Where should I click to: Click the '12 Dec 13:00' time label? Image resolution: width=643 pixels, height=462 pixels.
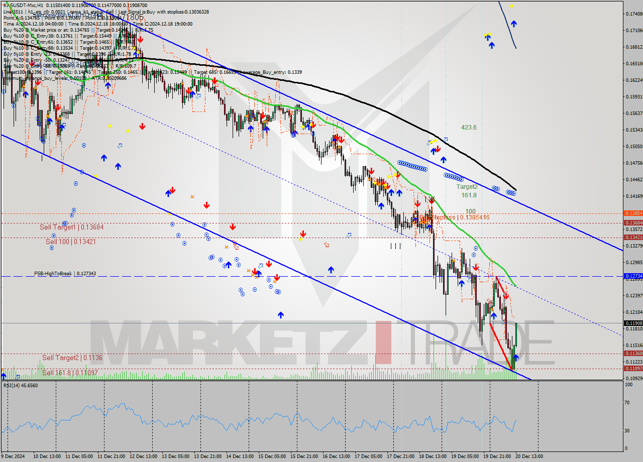coord(144,455)
